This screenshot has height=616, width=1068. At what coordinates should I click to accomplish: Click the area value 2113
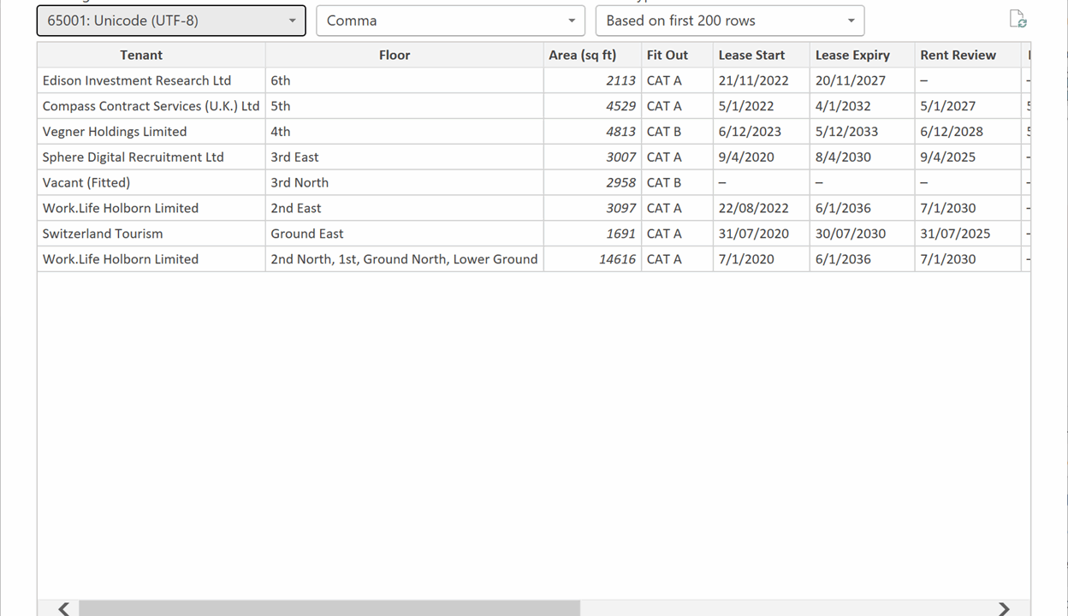pos(592,80)
